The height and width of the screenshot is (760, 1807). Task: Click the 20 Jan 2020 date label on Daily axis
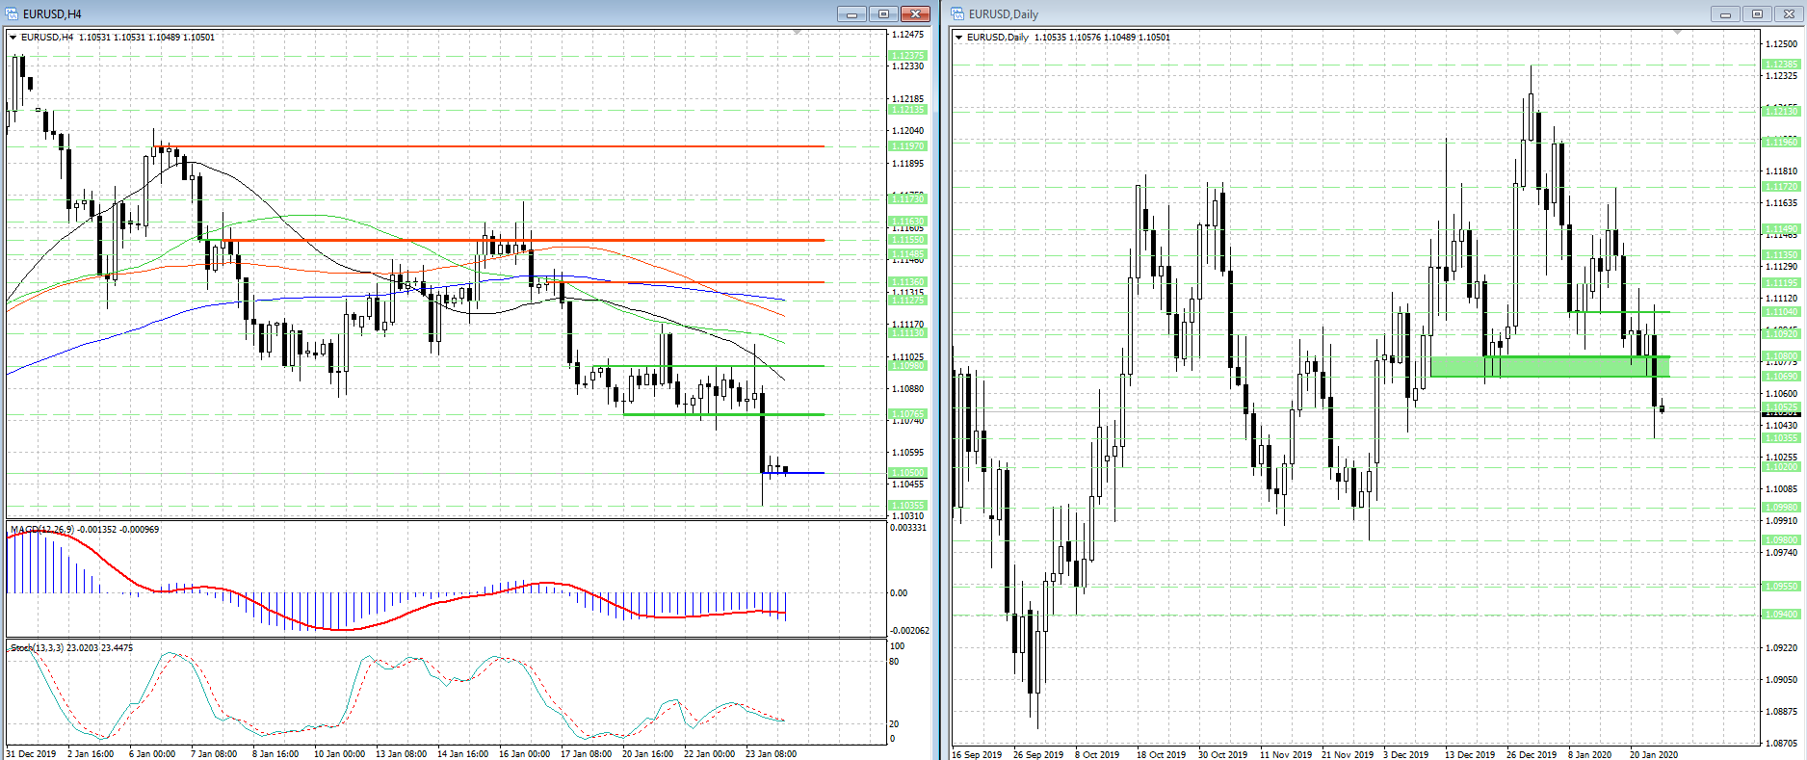[1654, 754]
